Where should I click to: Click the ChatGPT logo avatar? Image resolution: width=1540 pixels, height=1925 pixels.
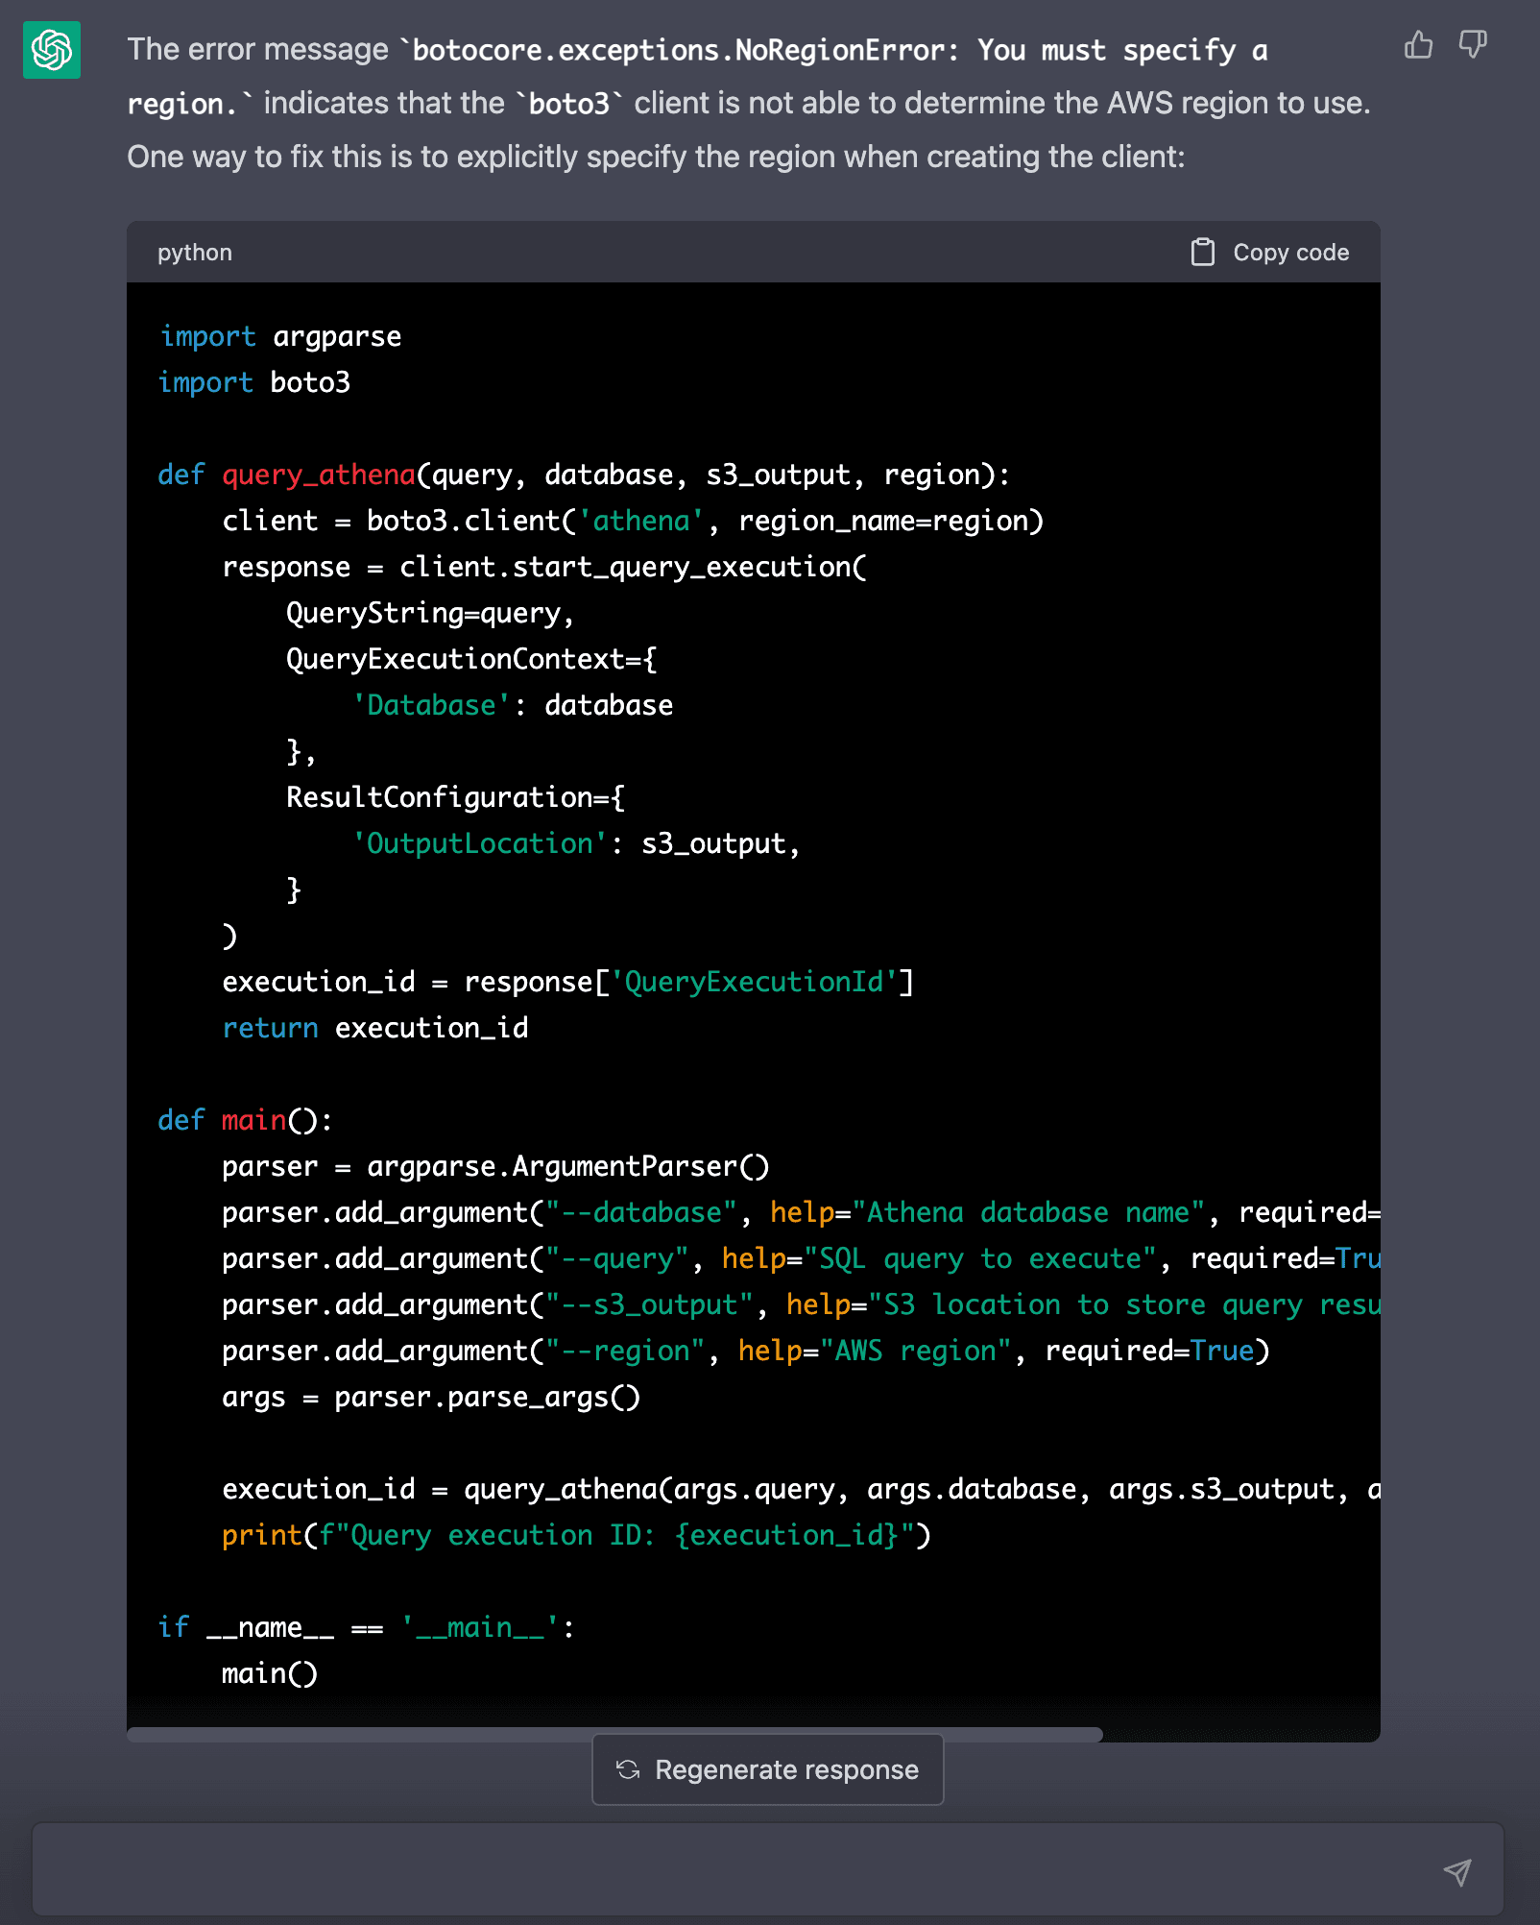tap(52, 50)
